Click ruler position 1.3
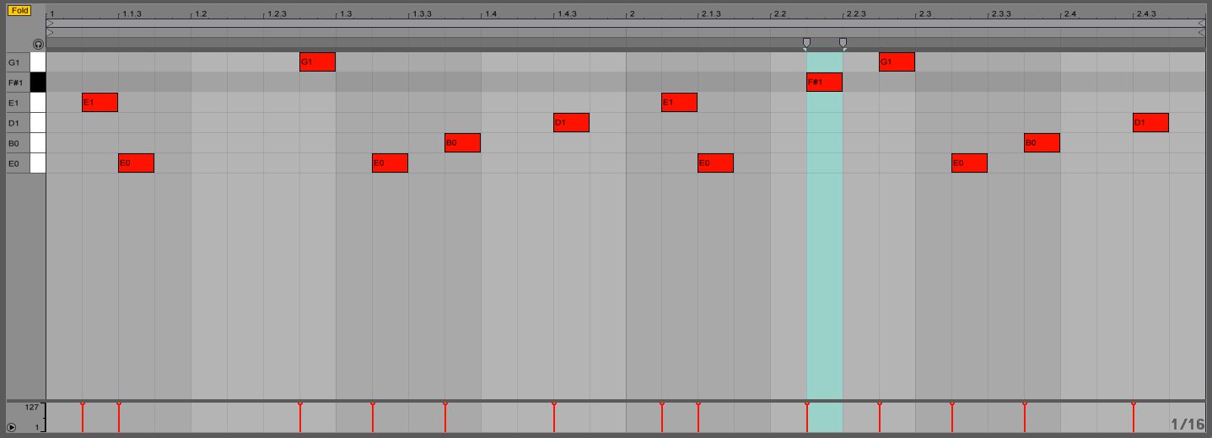The image size is (1212, 438). click(x=346, y=14)
